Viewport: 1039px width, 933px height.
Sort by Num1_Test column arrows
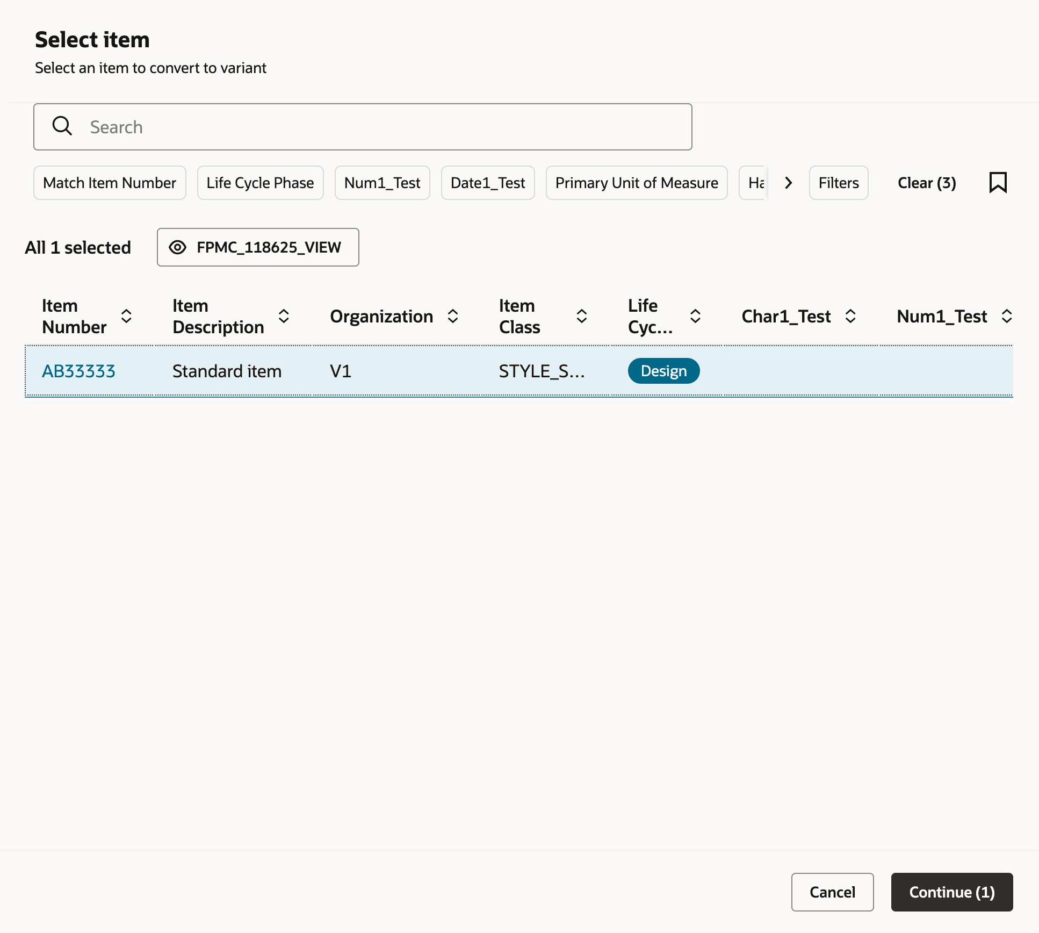point(1007,316)
